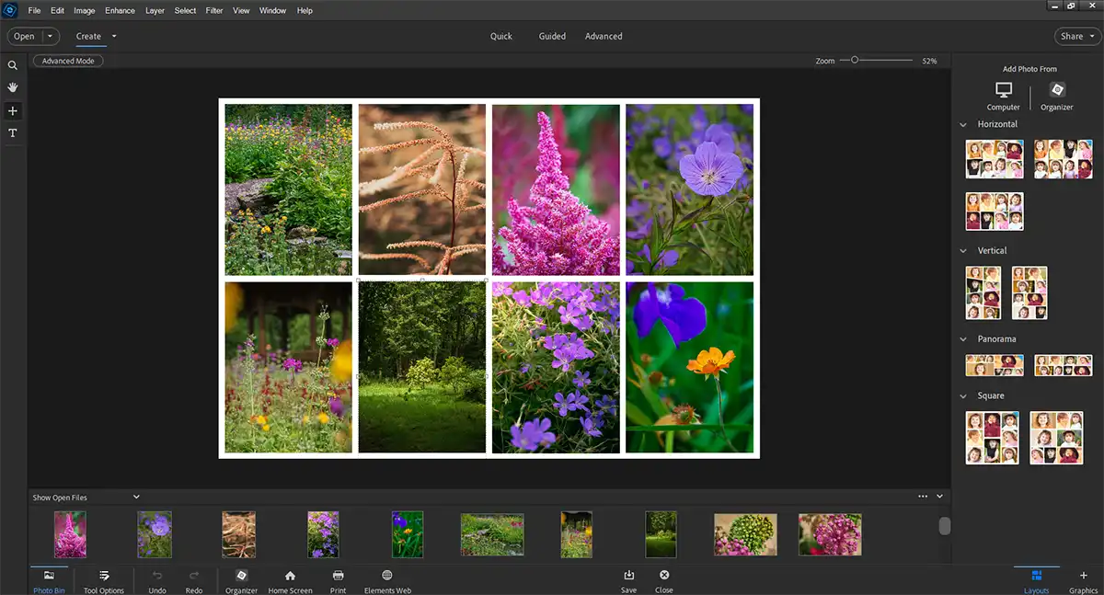Viewport: 1104px width, 595px height.
Task: Open the Organizer from the bottom bar
Action: 241,581
